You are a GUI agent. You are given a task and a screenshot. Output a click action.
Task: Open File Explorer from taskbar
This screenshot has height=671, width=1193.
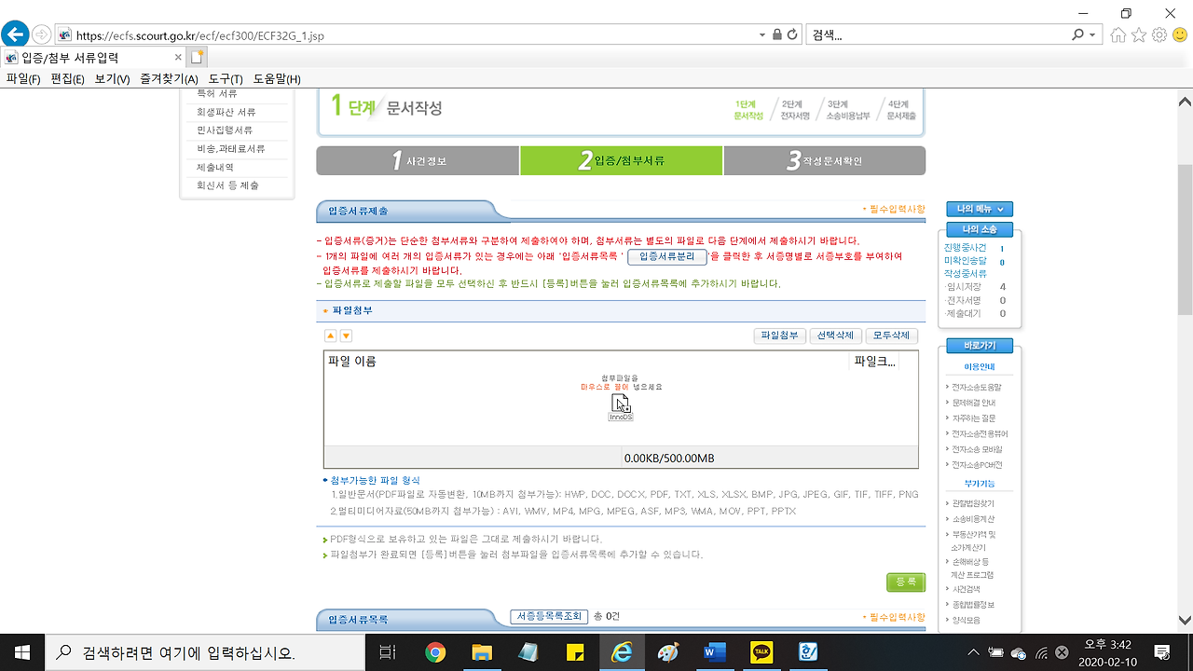click(x=482, y=652)
